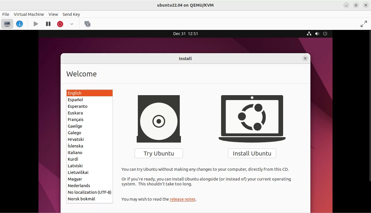The height and width of the screenshot is (213, 371).
Task: Select Lietuviškai language
Action: (x=90, y=172)
